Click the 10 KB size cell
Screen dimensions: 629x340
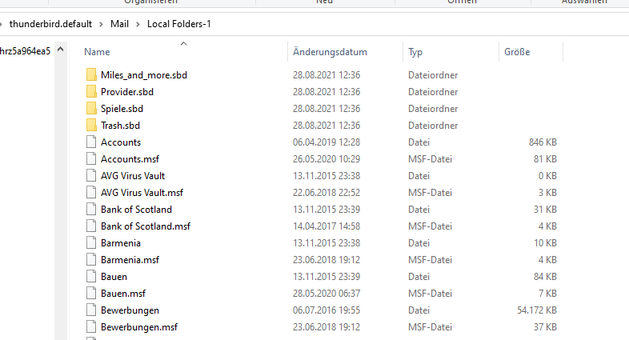coord(545,243)
